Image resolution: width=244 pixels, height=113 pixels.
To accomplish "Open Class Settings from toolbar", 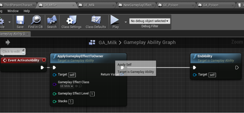I will point(71,20).
